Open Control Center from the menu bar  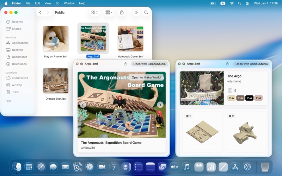click(248, 3)
